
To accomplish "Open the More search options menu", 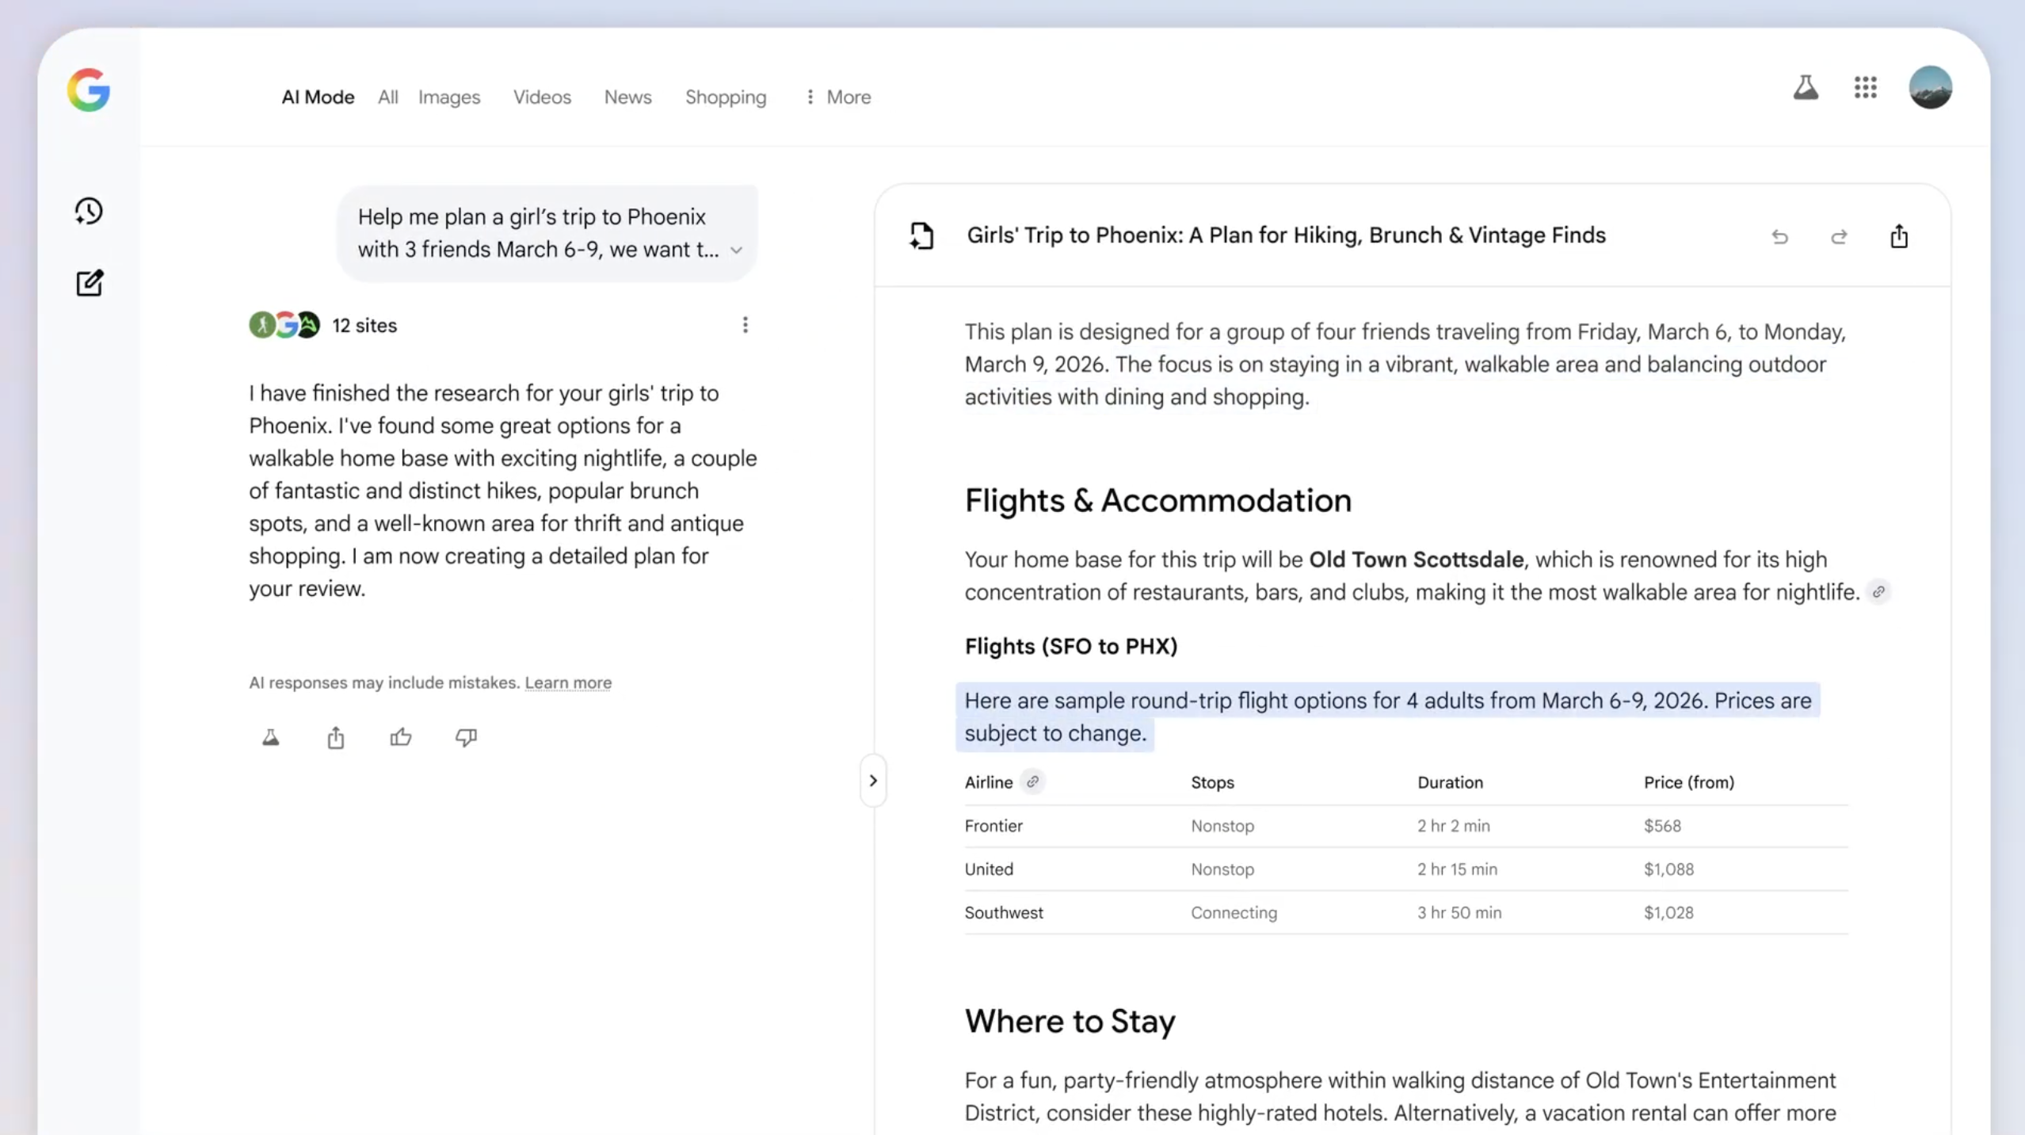I will click(837, 97).
